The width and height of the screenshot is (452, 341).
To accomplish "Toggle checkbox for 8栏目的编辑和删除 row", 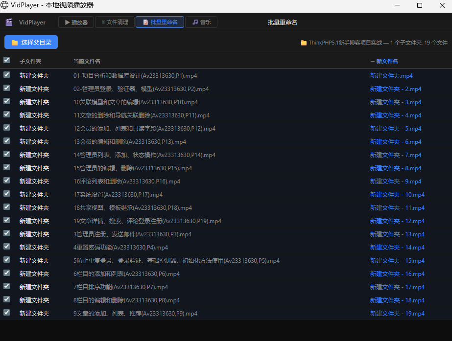I will [x=7, y=299].
